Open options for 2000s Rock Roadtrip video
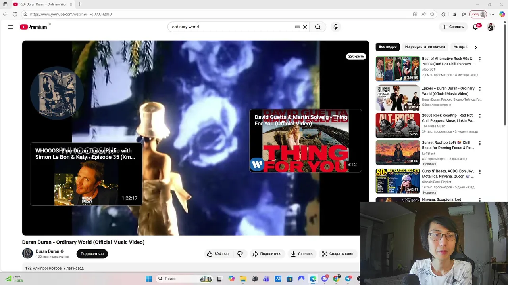Screen dimensions: 508x285 (480, 116)
